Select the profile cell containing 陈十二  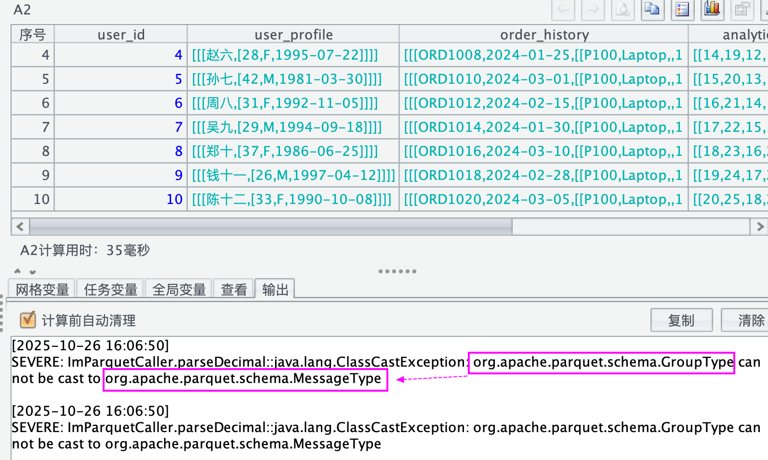click(x=293, y=199)
